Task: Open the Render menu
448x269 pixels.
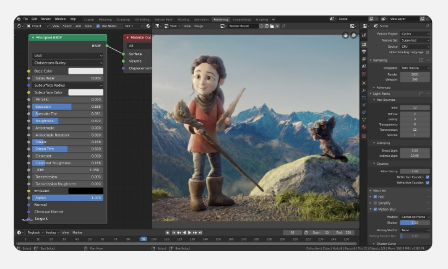Action: click(x=46, y=19)
